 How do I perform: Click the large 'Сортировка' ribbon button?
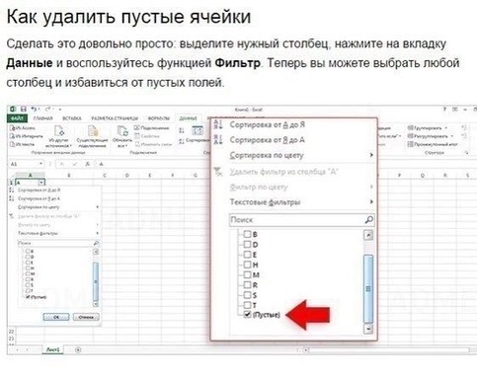point(198,134)
